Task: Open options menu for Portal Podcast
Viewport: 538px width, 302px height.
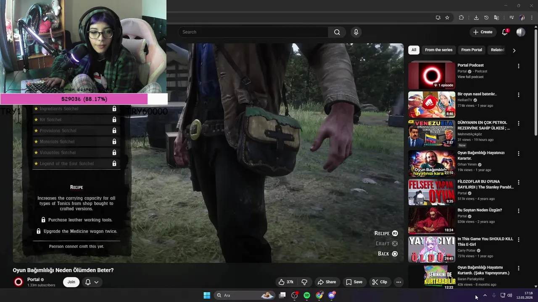Action: coord(519,66)
